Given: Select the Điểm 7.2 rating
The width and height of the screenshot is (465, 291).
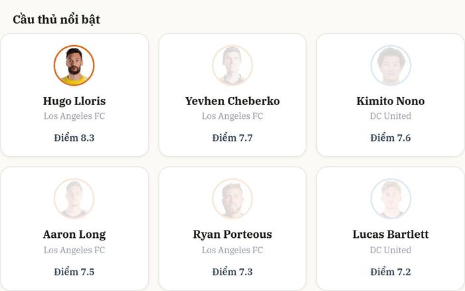Looking at the screenshot, I should 391,272.
